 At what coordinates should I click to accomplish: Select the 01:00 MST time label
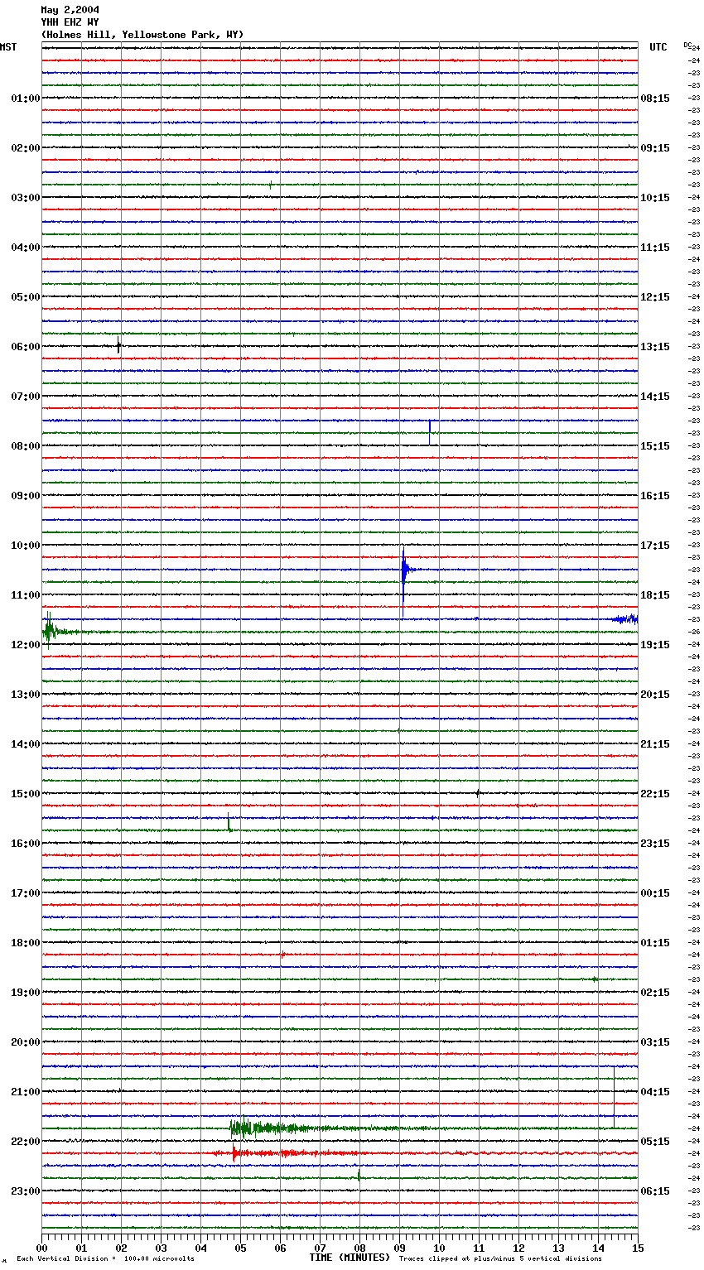(x=26, y=99)
